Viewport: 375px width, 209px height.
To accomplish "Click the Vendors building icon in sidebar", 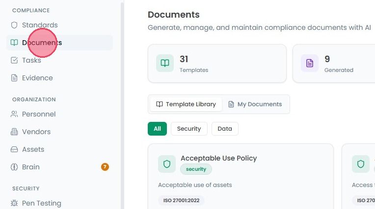I will (x=14, y=132).
